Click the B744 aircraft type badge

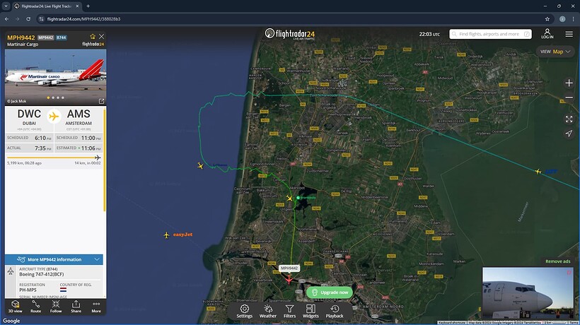[x=62, y=37]
